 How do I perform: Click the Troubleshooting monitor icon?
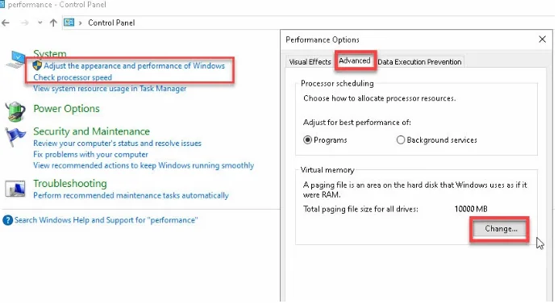15,189
